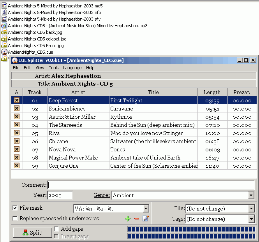The width and height of the screenshot is (259, 242).
Task: Click the green plus add mask icon
Action: pos(128,219)
